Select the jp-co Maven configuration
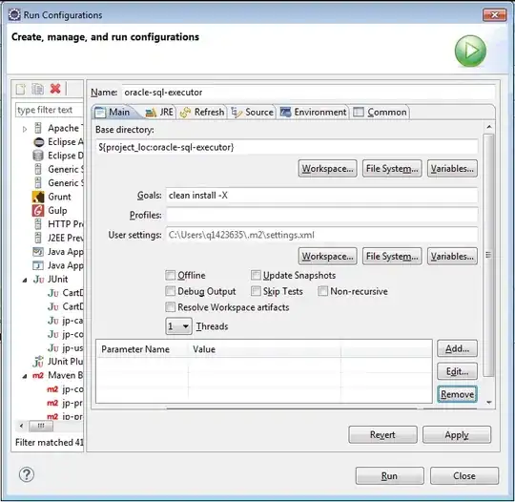Image resolution: width=515 pixels, height=502 pixels. point(65,389)
